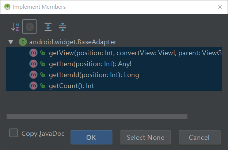Click the method icon beside getView
Screen dimensions: 228x150
coord(34,53)
